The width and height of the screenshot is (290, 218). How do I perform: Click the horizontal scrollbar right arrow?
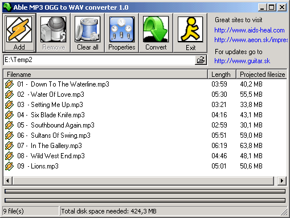[282, 181]
